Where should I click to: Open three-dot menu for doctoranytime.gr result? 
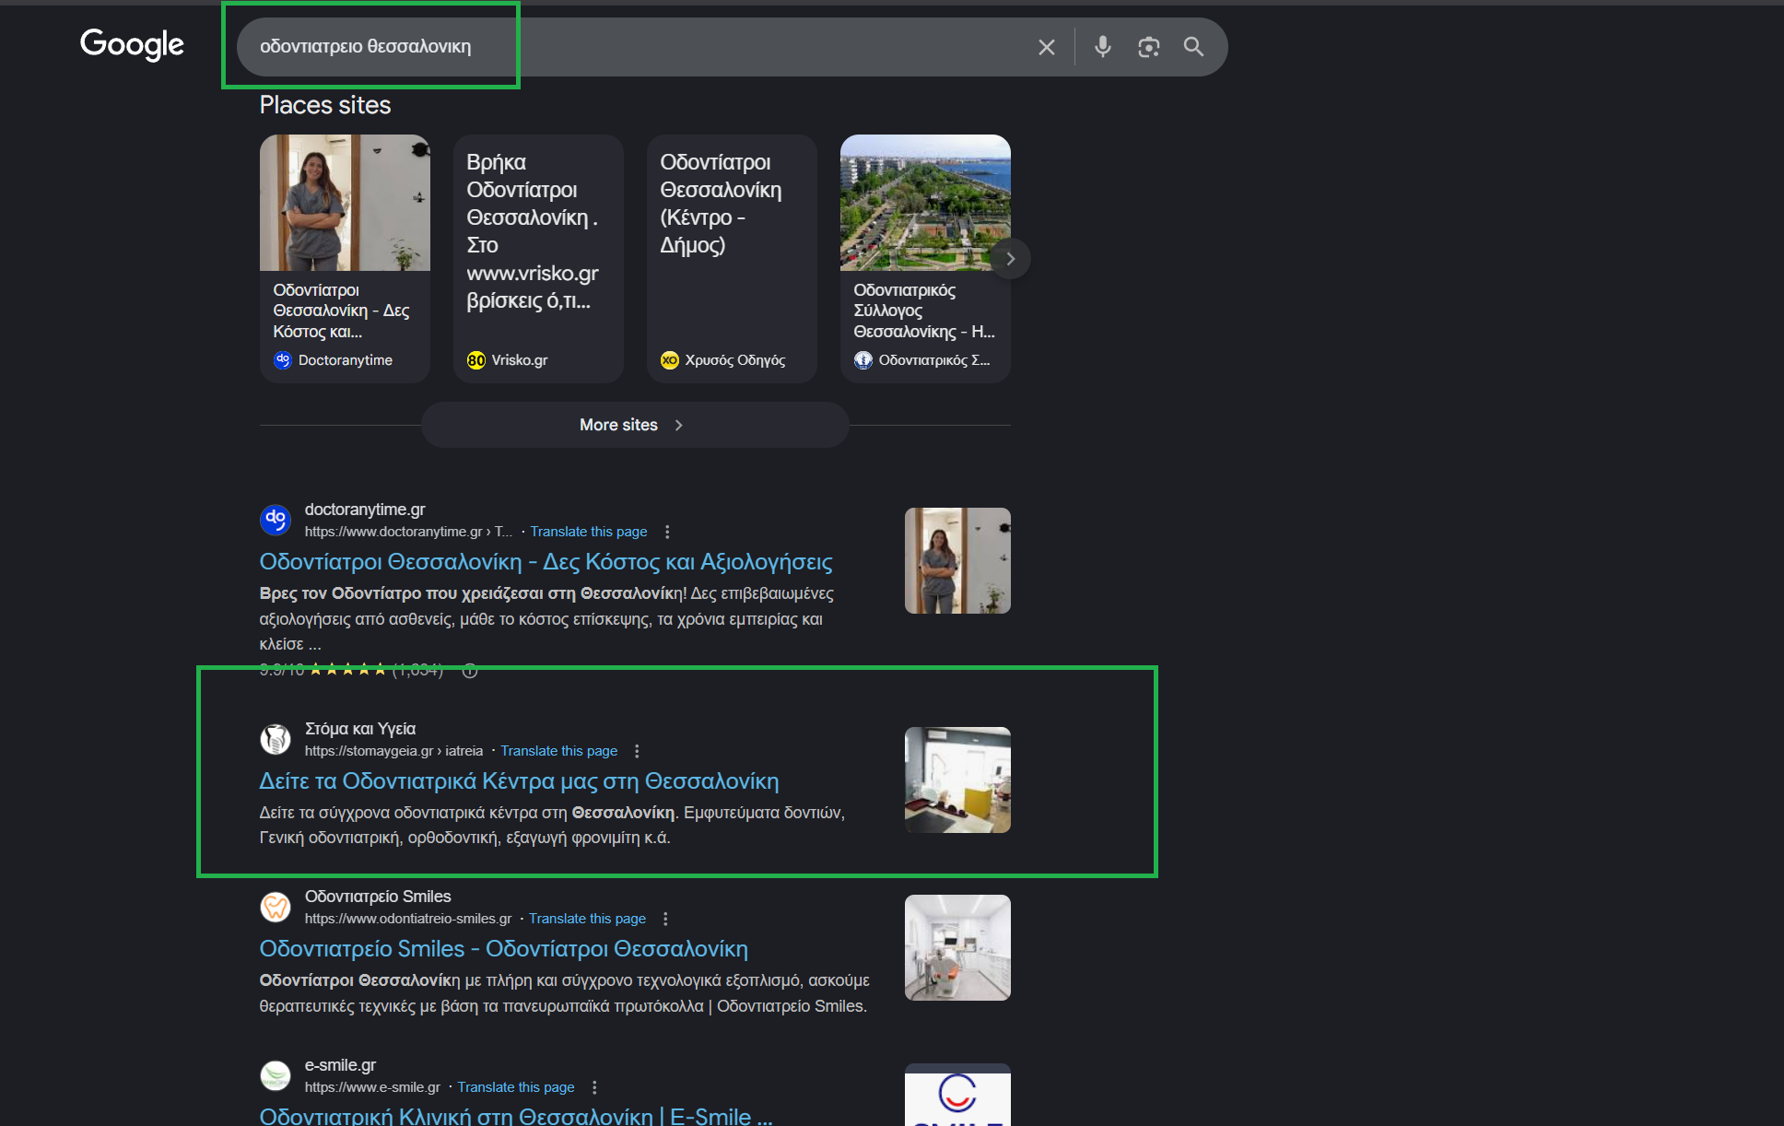click(667, 532)
